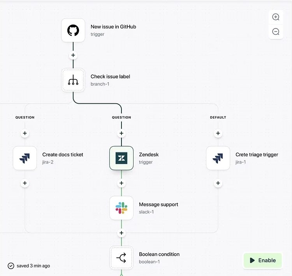Viewport: 292px width, 276px height.
Task: Select the Boolean condition node icon
Action: pos(121,258)
